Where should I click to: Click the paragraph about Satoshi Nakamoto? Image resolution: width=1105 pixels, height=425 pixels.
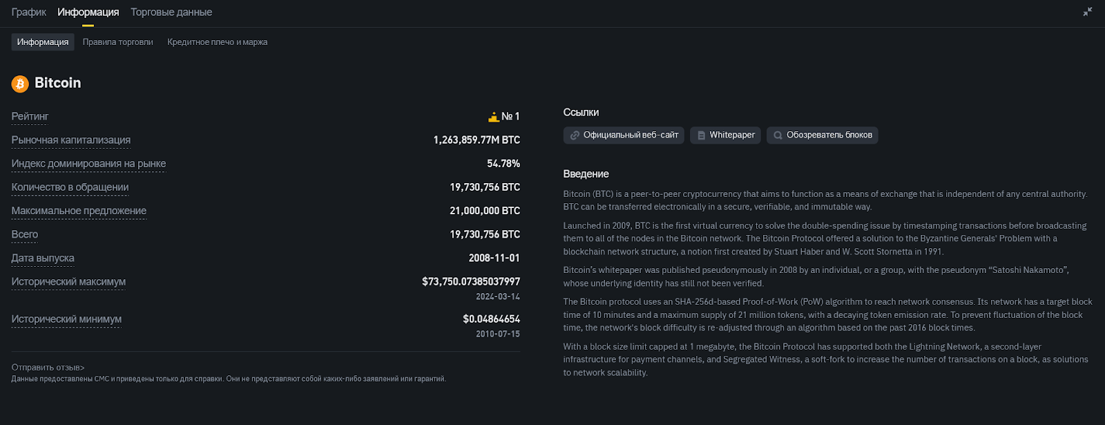tap(816, 276)
